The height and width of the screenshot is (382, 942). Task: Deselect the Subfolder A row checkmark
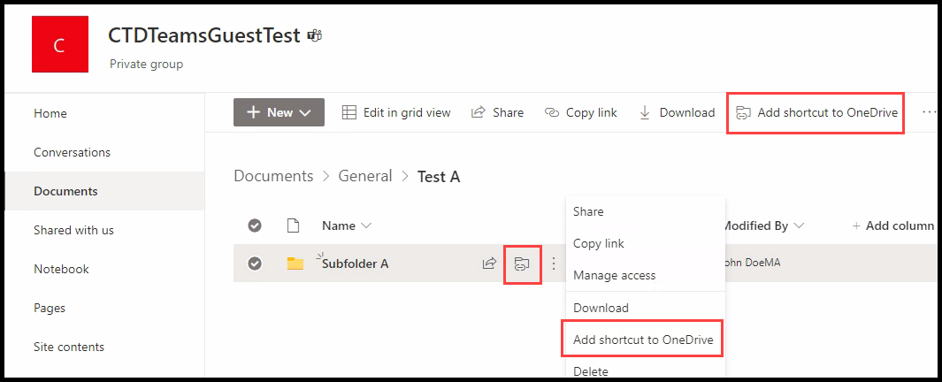pos(255,264)
